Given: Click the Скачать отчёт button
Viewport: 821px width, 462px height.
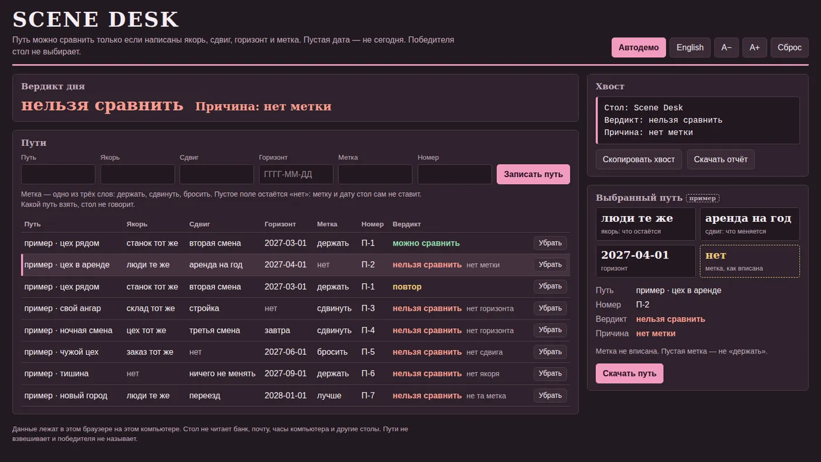Looking at the screenshot, I should [721, 159].
